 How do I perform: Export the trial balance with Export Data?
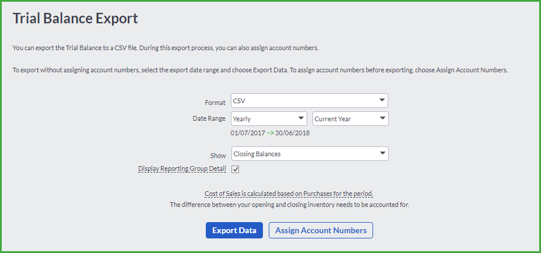pos(234,230)
